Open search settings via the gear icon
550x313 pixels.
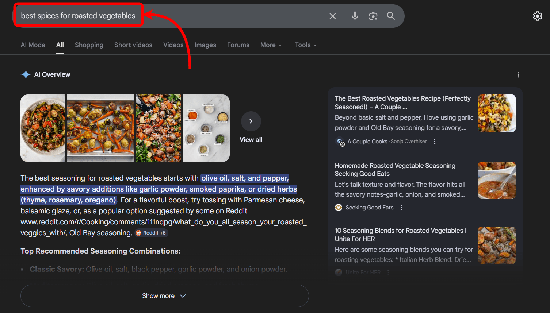pyautogui.click(x=537, y=16)
